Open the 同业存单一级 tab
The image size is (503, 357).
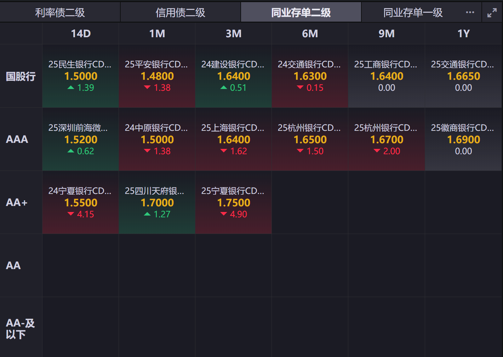click(x=413, y=12)
